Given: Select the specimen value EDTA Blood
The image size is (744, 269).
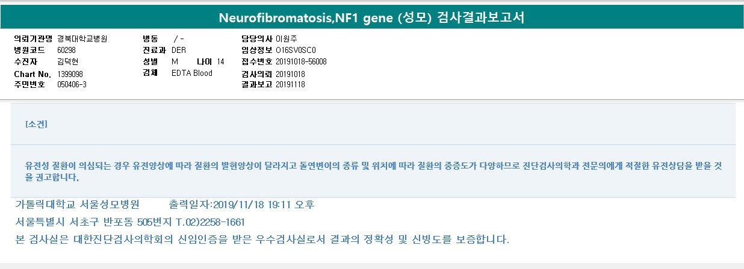Looking at the screenshot, I should point(192,73).
